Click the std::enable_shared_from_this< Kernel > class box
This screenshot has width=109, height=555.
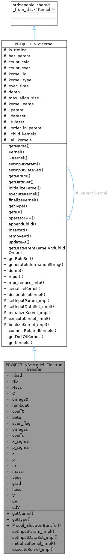coord(34,13)
